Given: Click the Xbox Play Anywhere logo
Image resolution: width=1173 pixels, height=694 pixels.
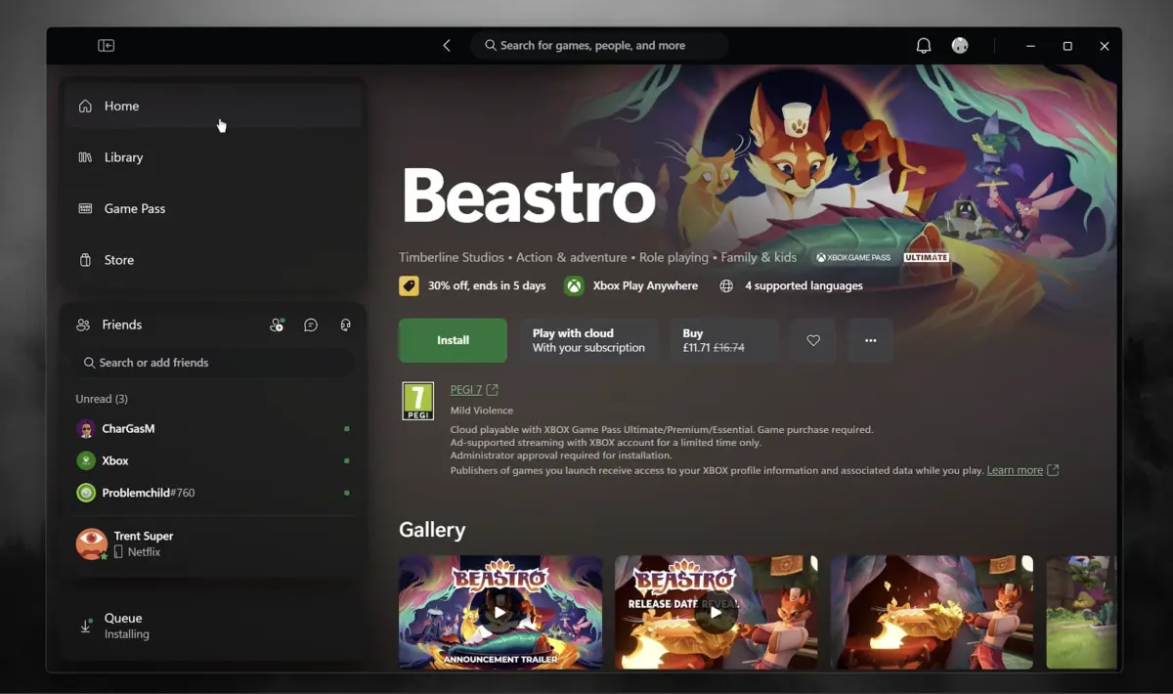Looking at the screenshot, I should point(575,286).
